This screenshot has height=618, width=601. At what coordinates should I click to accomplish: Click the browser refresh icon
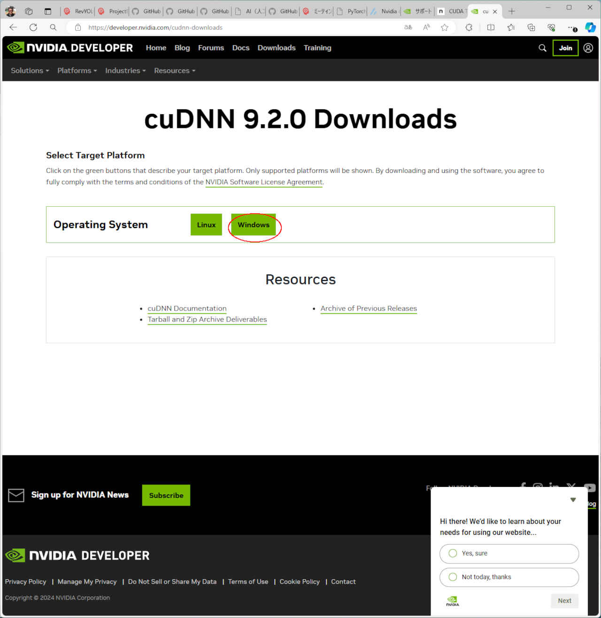[33, 27]
